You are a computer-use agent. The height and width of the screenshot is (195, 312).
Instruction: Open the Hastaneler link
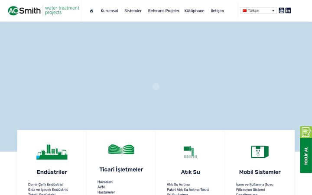tap(106, 192)
